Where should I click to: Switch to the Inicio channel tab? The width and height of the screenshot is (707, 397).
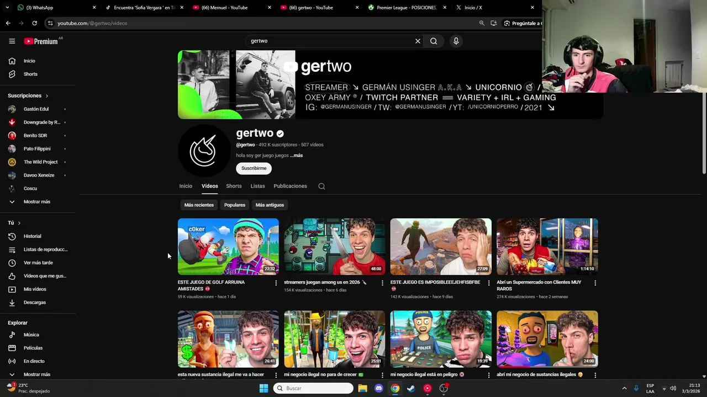pyautogui.click(x=186, y=186)
